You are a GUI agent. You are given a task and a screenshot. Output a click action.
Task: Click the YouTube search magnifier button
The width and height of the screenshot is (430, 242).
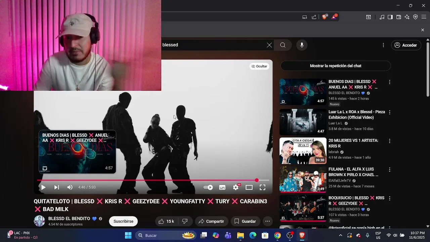coord(283,45)
